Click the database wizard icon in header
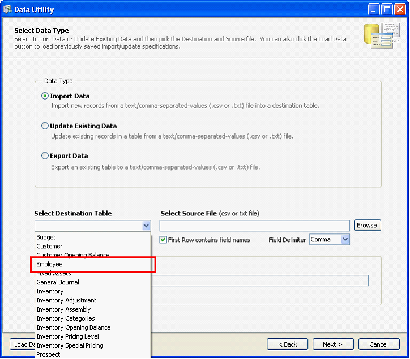The image size is (410, 359). click(381, 36)
